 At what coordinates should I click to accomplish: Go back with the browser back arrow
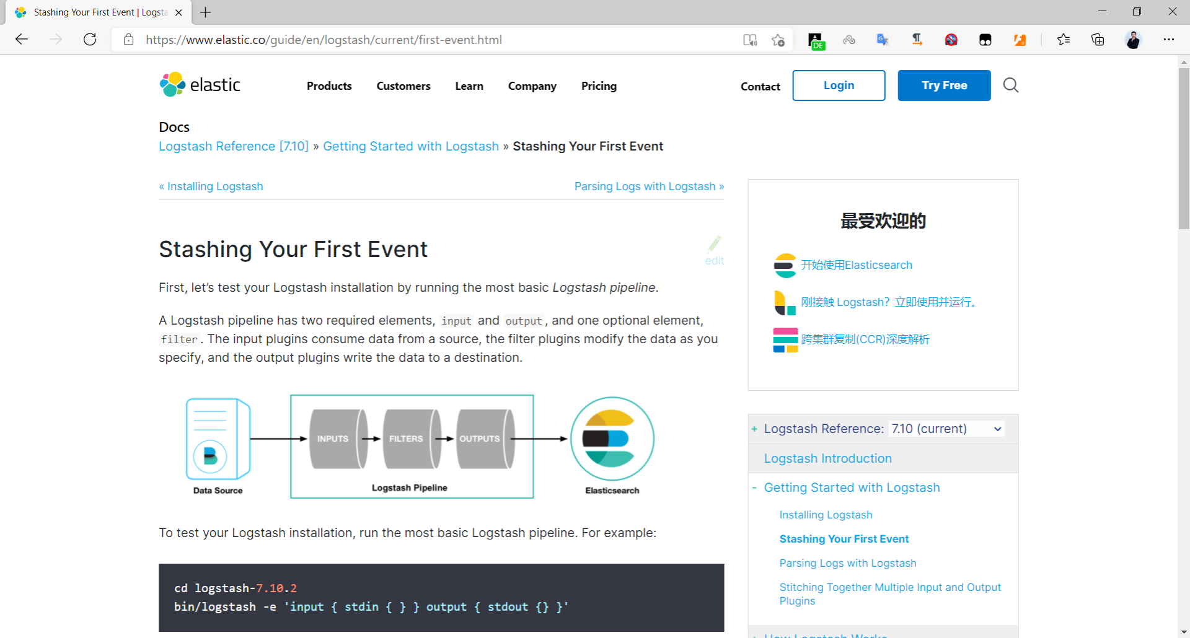(22, 40)
